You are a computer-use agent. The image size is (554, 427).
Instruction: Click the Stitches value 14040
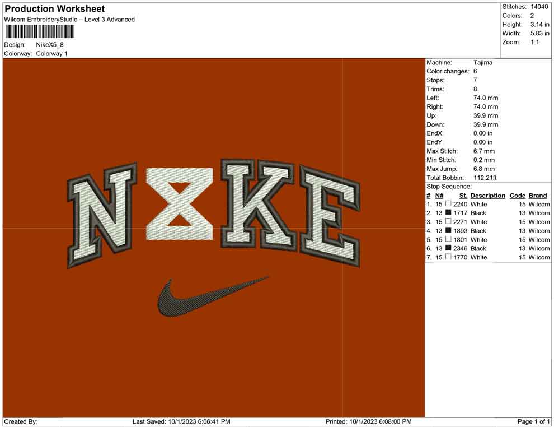539,7
